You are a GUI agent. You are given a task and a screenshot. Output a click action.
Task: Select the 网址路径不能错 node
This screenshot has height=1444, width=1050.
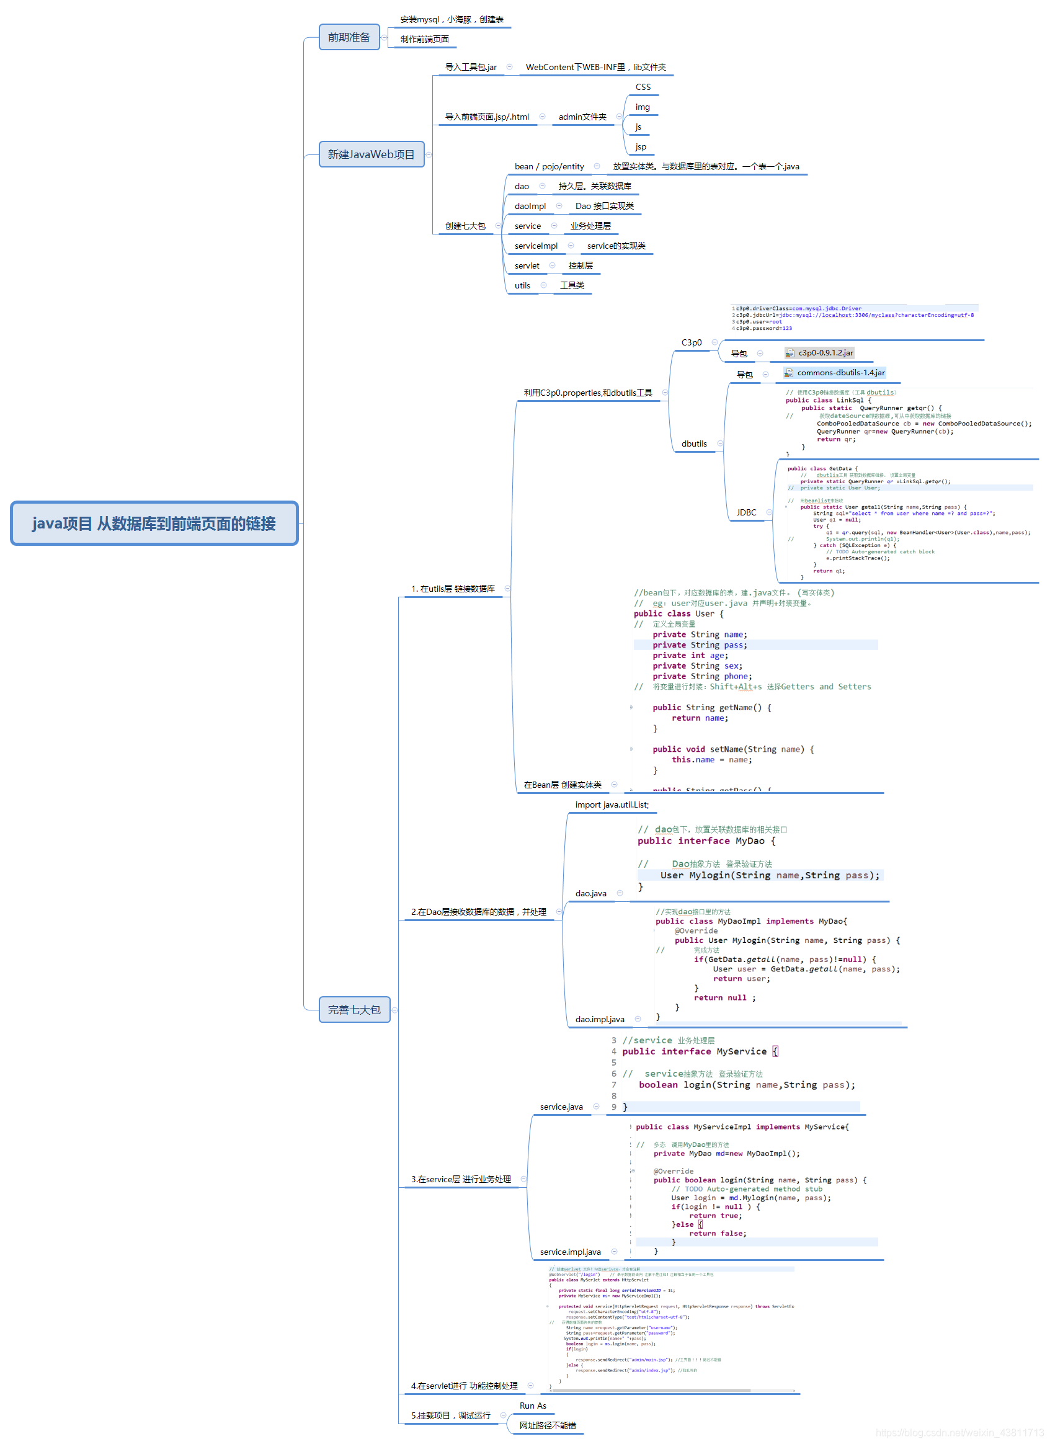click(547, 1425)
